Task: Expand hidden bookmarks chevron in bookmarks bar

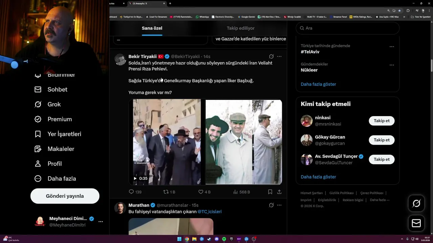Action: tap(404, 17)
